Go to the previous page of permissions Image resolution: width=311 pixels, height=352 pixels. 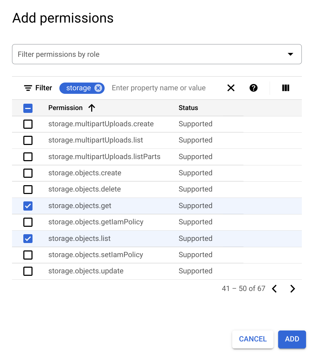coord(274,289)
